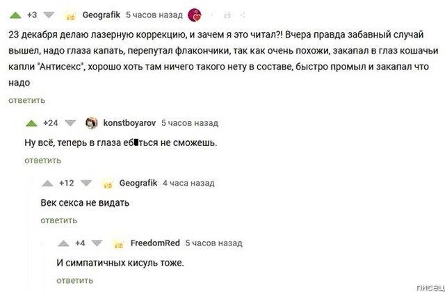Upvote Geografik's reply with +12
The width and height of the screenshot is (445, 292).
click(x=47, y=184)
